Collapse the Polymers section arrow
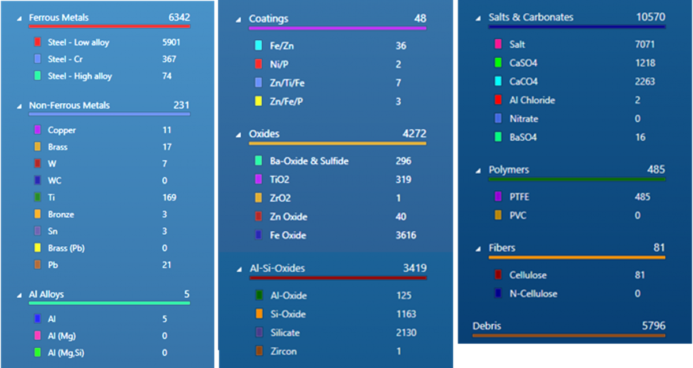693x368 pixels. 478,171
